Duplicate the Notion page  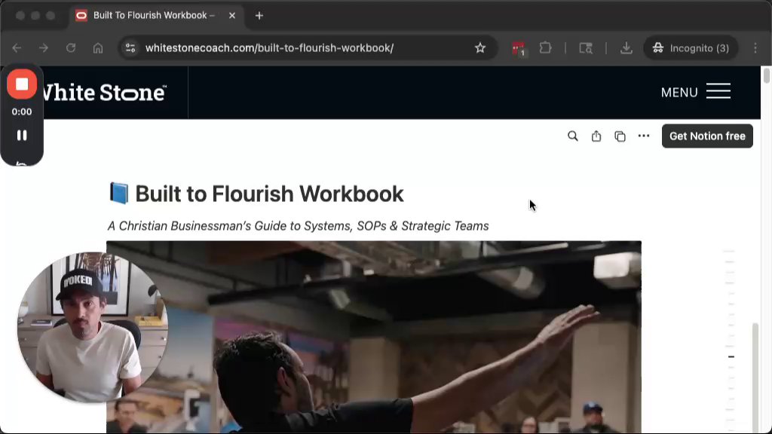point(620,136)
